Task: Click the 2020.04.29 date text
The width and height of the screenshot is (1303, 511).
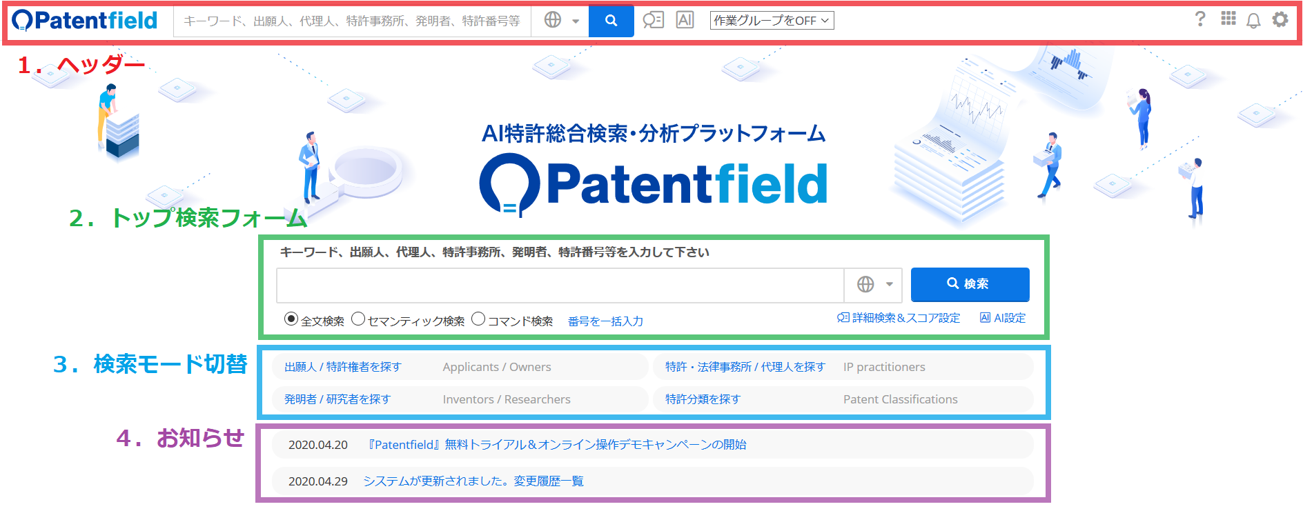Action: [x=318, y=481]
